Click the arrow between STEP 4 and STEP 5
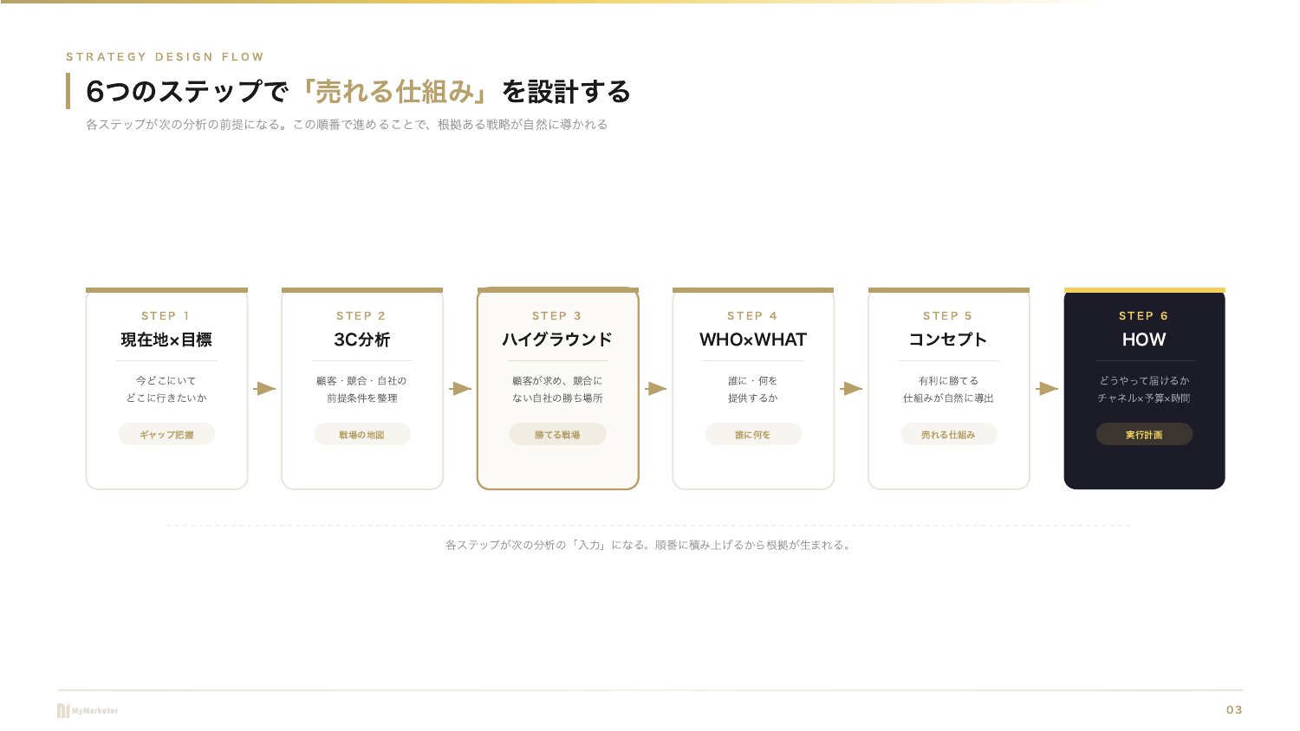Image resolution: width=1300 pixels, height=731 pixels. point(851,389)
